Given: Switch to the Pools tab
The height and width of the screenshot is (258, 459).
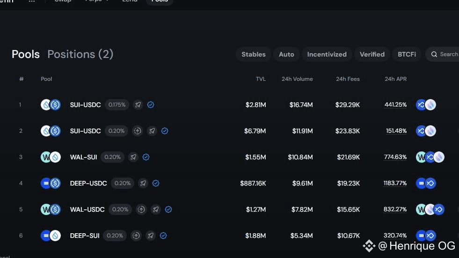Looking at the screenshot, I should click(25, 54).
